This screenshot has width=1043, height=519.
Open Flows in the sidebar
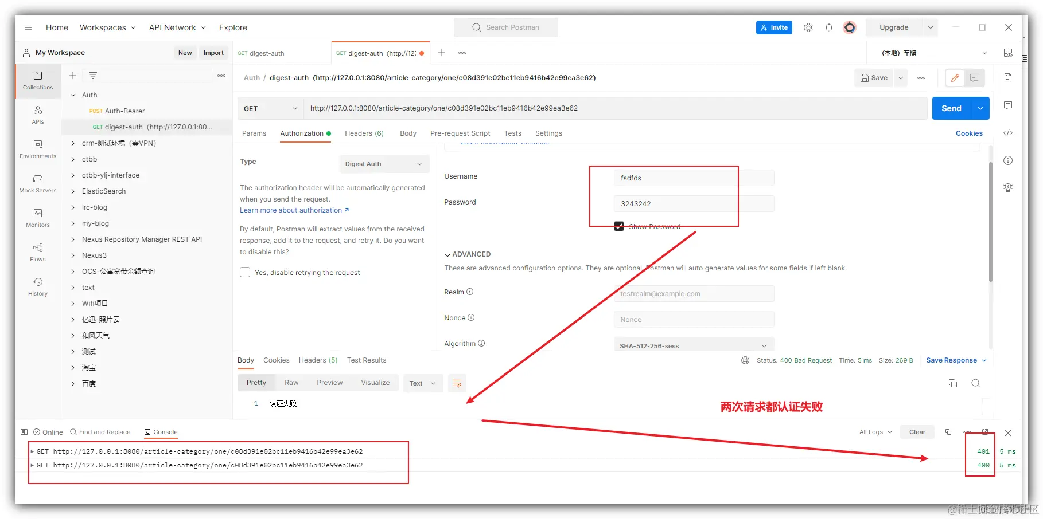click(38, 252)
